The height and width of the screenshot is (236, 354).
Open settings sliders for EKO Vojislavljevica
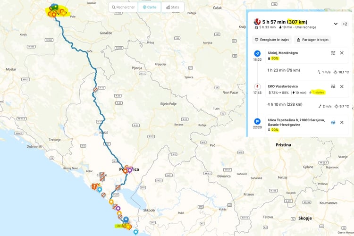pos(333,86)
